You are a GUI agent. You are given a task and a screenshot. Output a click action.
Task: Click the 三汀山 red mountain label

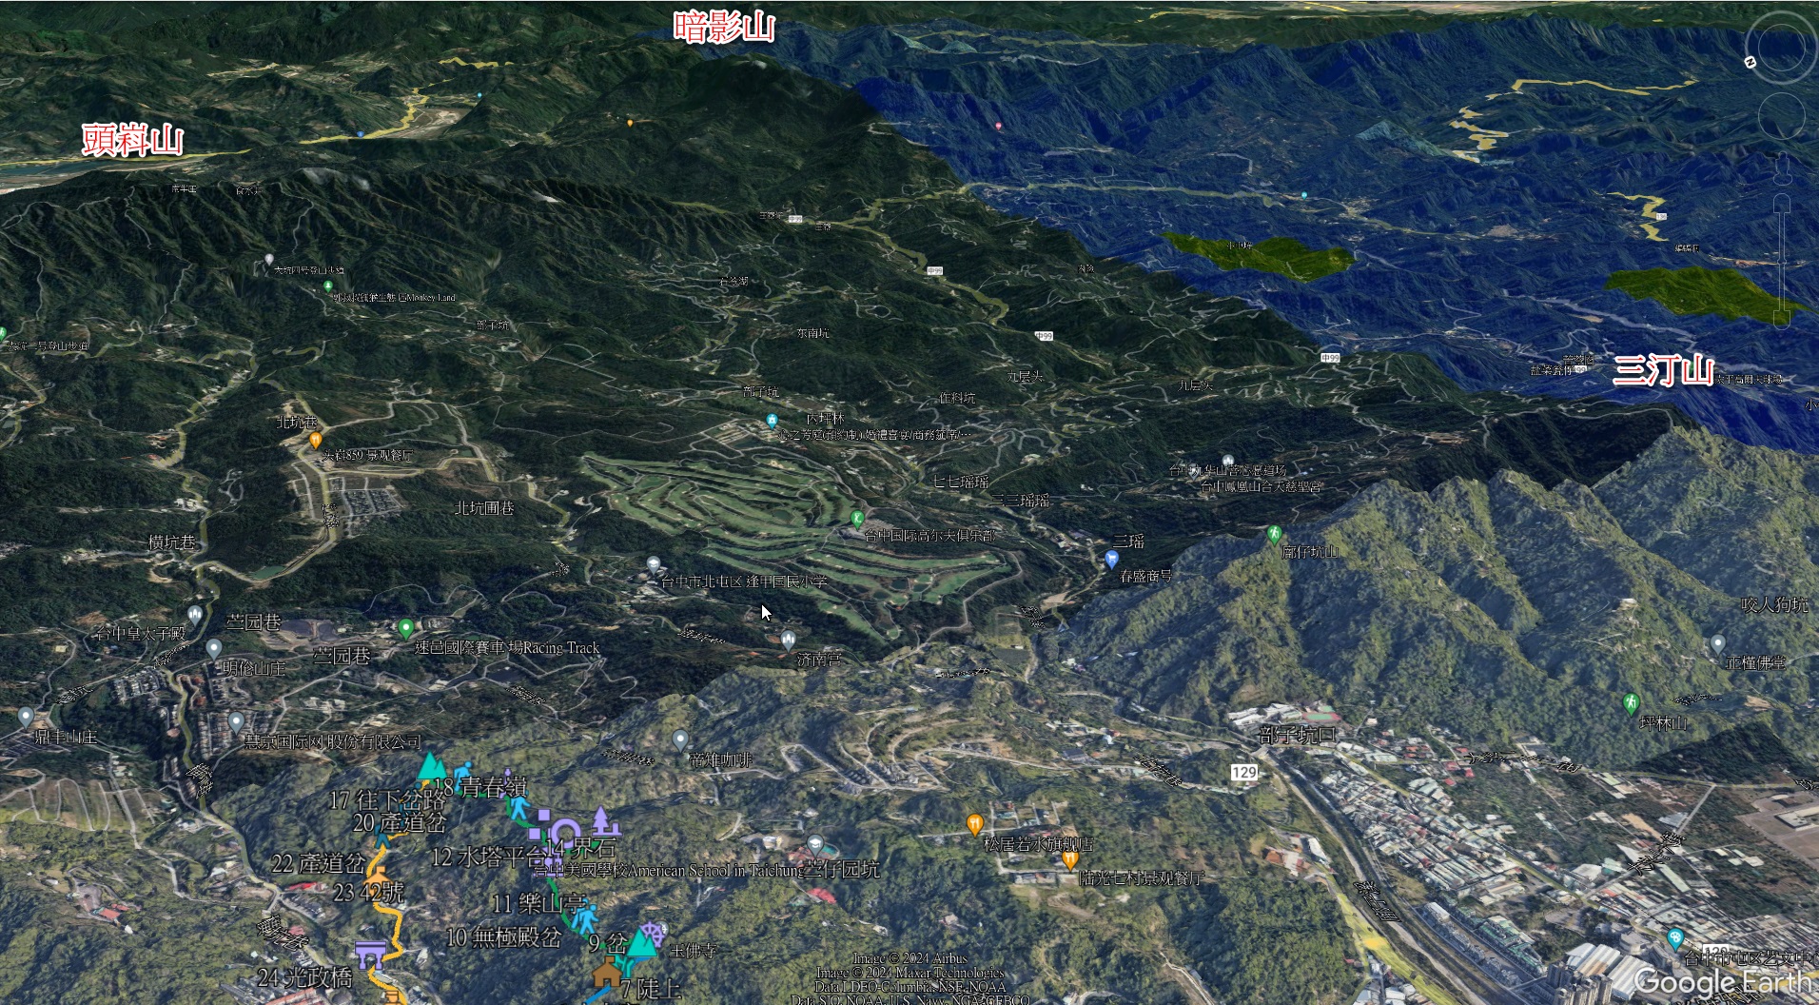pos(1663,370)
